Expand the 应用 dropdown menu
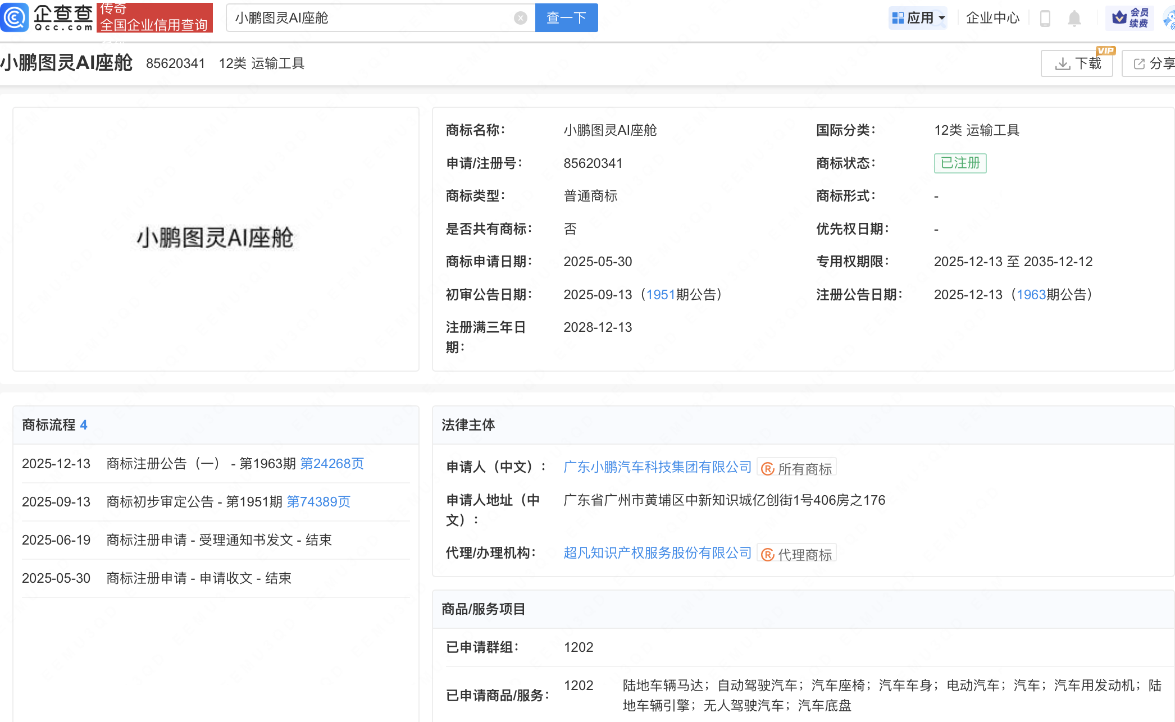Viewport: 1175px width, 722px height. (919, 18)
